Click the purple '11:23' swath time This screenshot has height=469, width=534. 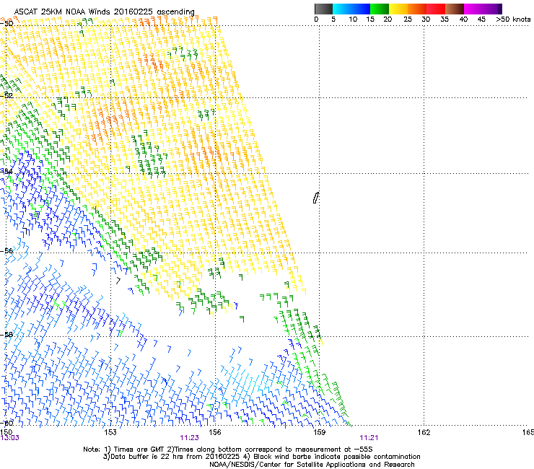tap(189, 438)
